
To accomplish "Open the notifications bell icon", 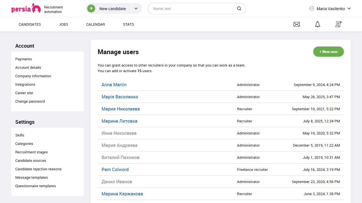I will tap(318, 25).
